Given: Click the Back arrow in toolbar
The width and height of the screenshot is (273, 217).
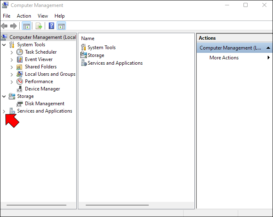Looking at the screenshot, I should (x=5, y=26).
